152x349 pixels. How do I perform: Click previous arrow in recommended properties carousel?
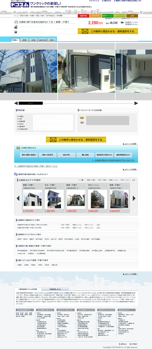tap(18, 198)
